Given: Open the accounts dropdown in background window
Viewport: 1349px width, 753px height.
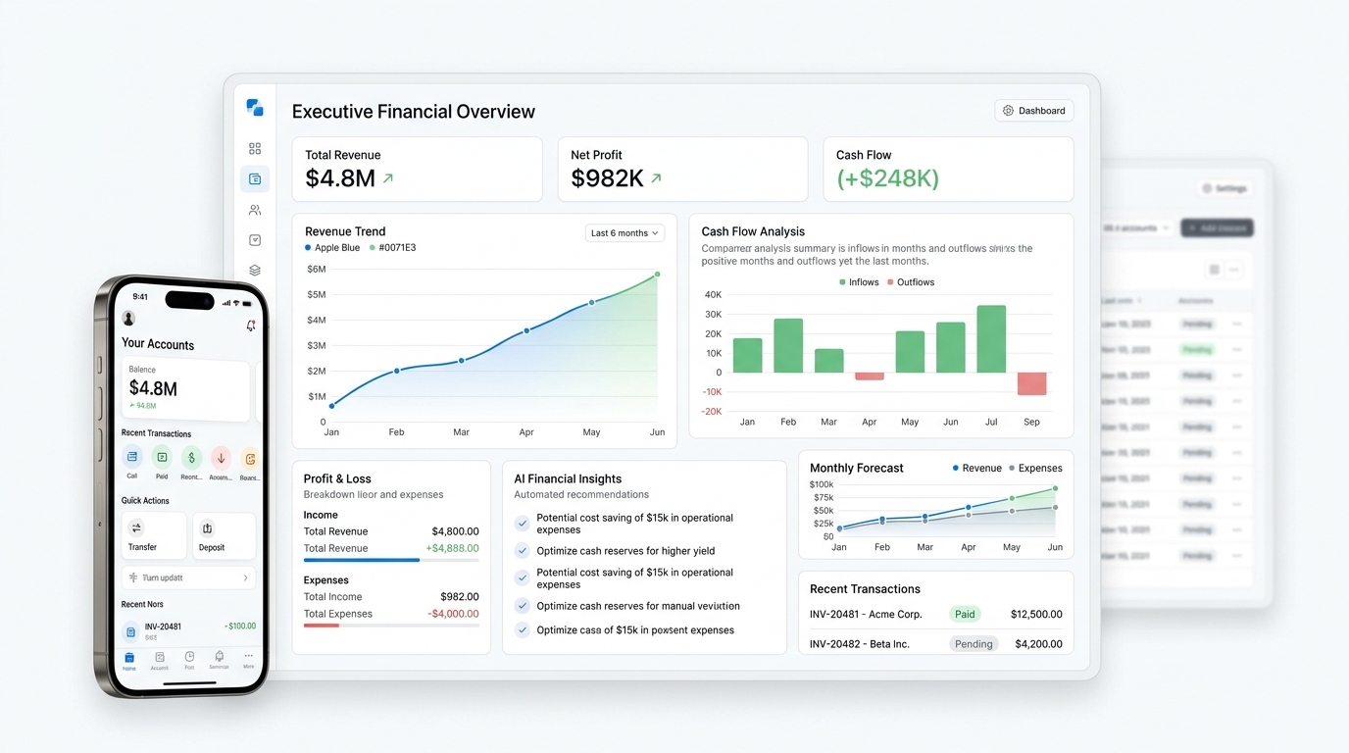Looking at the screenshot, I should tap(1135, 227).
